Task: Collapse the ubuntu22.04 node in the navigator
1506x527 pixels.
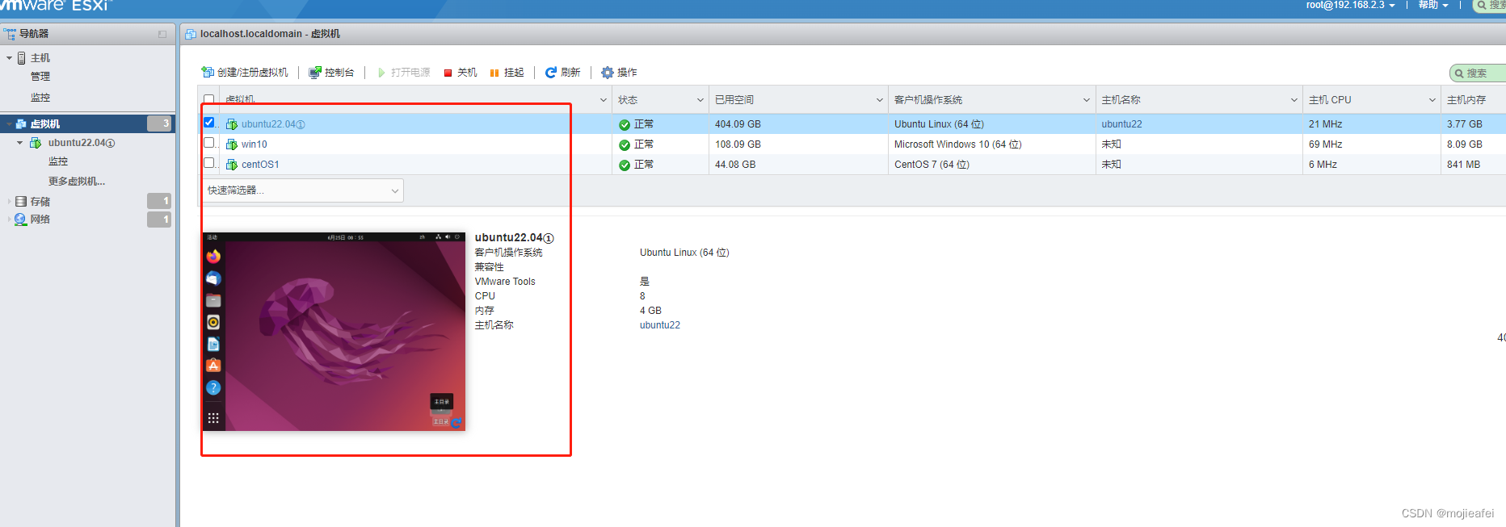Action: [x=20, y=143]
